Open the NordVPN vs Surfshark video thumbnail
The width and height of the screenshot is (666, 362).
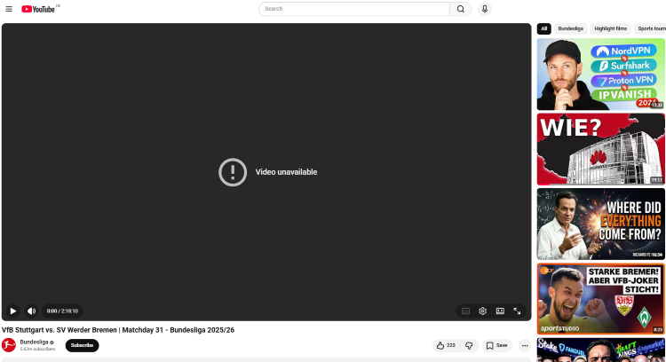(x=600, y=75)
